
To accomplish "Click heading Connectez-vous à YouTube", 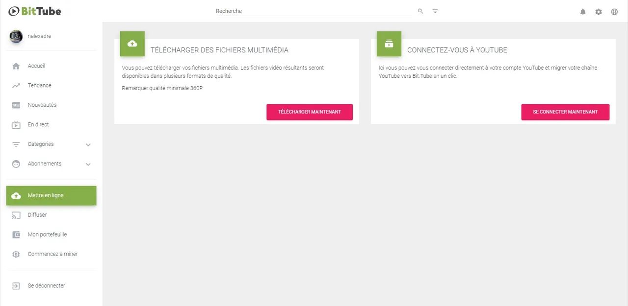I will (457, 50).
